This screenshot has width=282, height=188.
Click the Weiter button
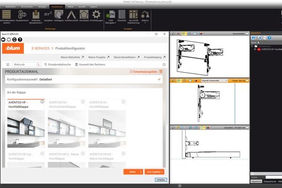(x=133, y=172)
